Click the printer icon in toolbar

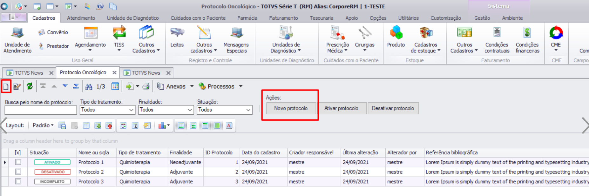pyautogui.click(x=146, y=86)
